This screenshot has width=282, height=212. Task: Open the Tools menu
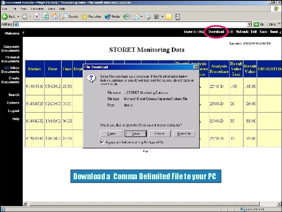click(51, 9)
